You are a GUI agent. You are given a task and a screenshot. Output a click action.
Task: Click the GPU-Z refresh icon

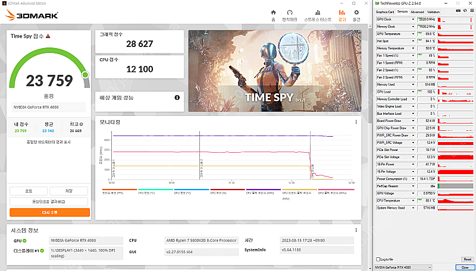tap(465, 11)
